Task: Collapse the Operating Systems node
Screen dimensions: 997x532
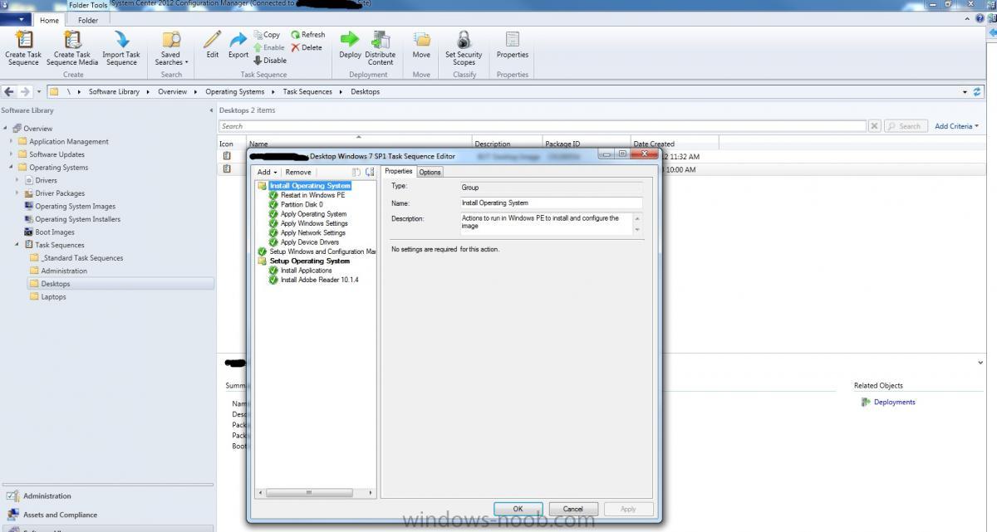Action: pos(12,167)
